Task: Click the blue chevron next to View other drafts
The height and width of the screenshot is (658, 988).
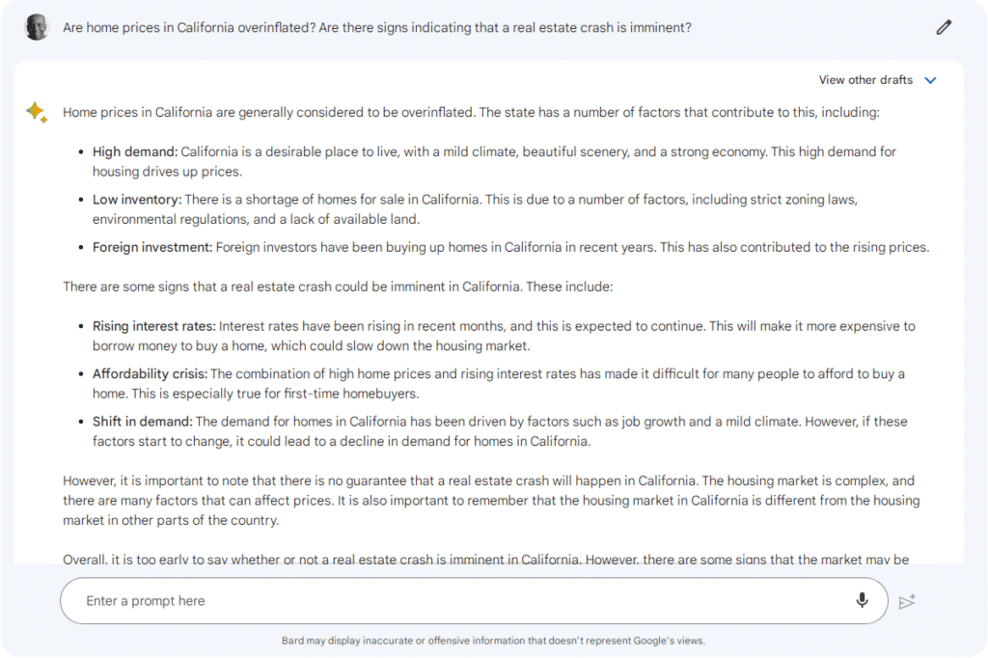Action: [x=930, y=80]
